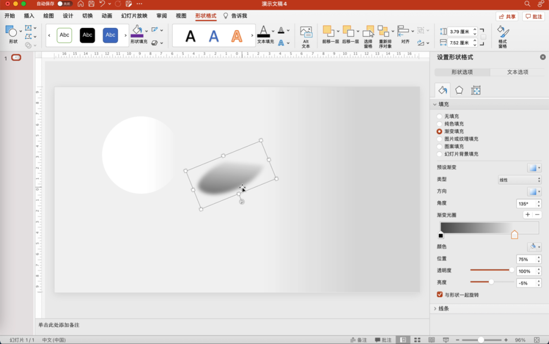This screenshot has width=549, height=344.
Task: Select the 图案填充 radio option
Action: point(439,147)
